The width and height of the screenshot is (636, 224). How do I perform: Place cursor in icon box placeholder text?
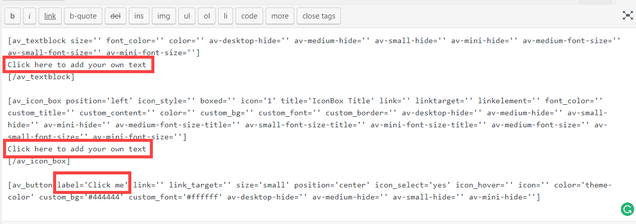click(77, 149)
